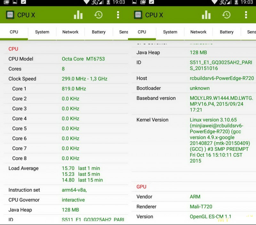Click the Bootloader value unknown
Image resolution: width=256 pixels, height=225 pixels.
[x=200, y=88]
